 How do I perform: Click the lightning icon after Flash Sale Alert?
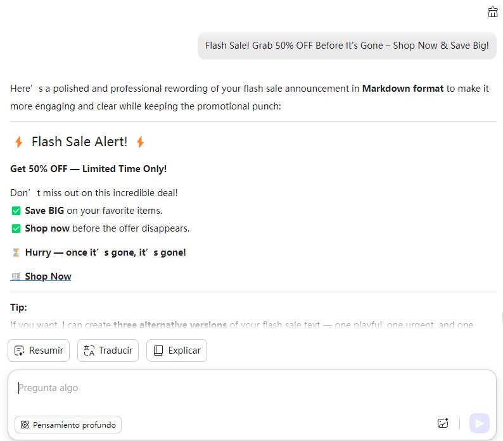pyautogui.click(x=140, y=142)
